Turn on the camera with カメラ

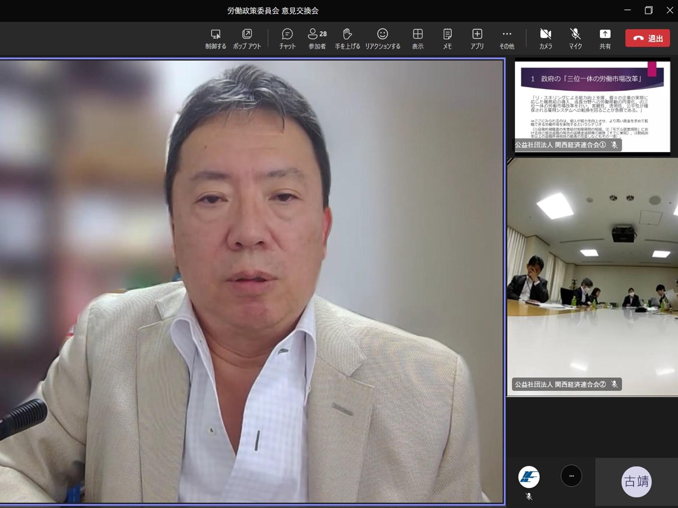tap(546, 39)
